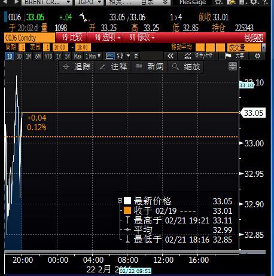Click the third 移动平均 moving average field
The width and height of the screenshot is (274, 276).
(x=221, y=47)
